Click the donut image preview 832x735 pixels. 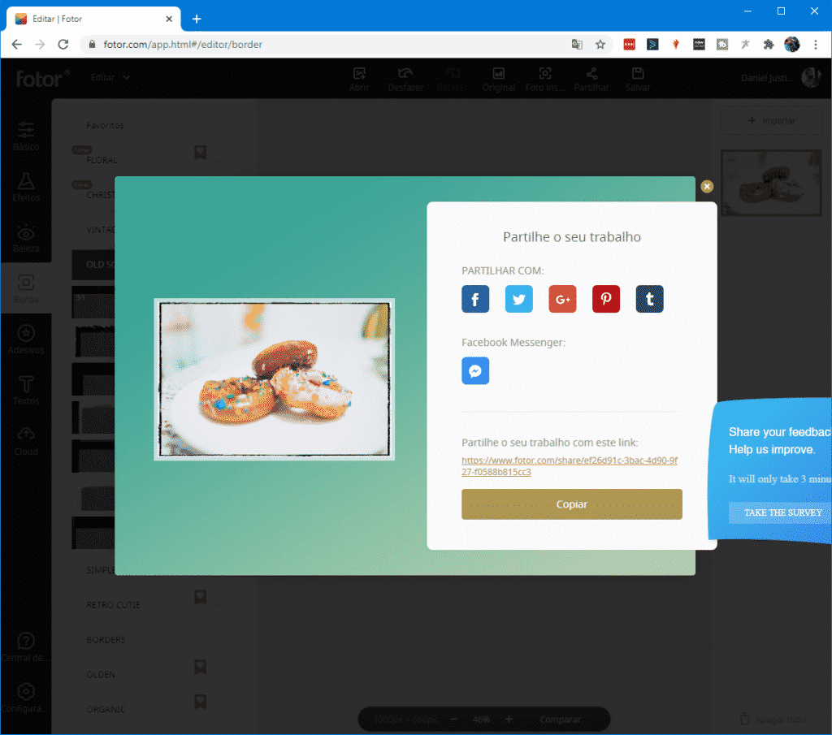tap(275, 379)
